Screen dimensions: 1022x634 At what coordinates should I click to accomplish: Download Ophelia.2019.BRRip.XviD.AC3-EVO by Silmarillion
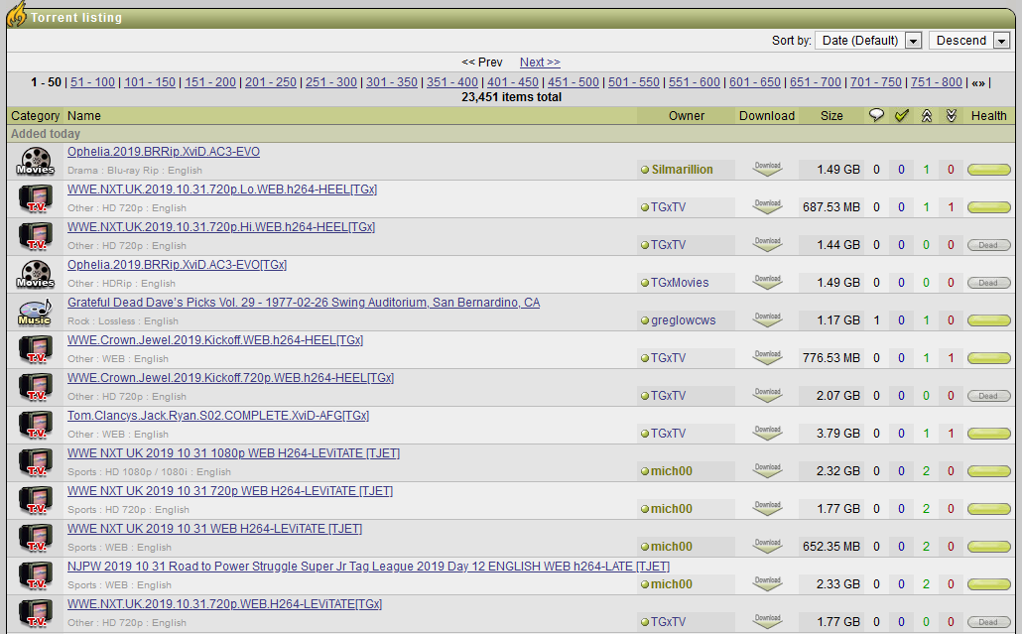(x=767, y=169)
